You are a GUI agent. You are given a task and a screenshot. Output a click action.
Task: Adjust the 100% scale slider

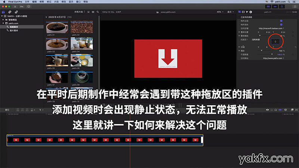tap(261, 51)
